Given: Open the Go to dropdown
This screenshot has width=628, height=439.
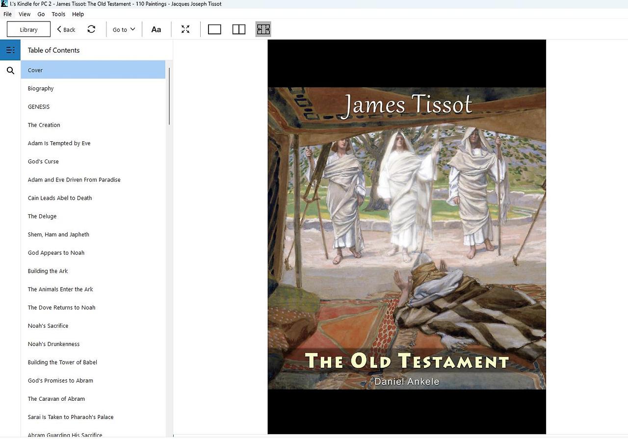Looking at the screenshot, I should click(x=124, y=29).
